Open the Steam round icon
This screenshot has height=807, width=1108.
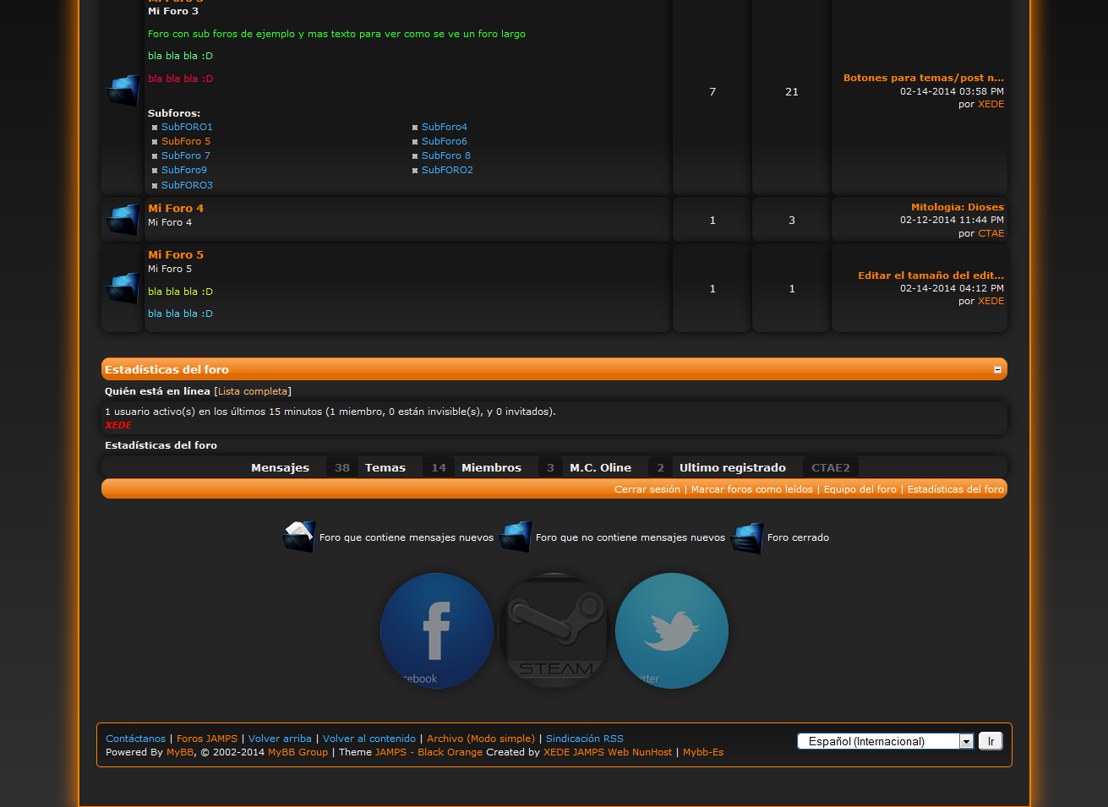click(x=554, y=630)
